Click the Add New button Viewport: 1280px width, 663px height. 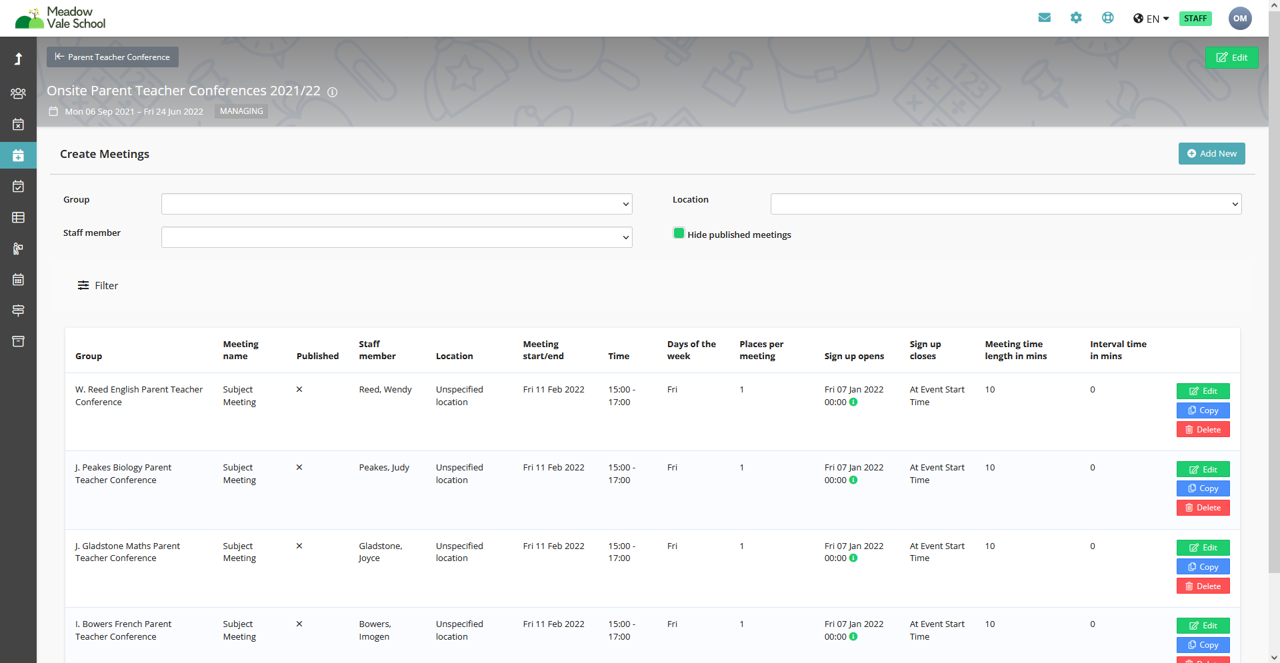click(1211, 154)
